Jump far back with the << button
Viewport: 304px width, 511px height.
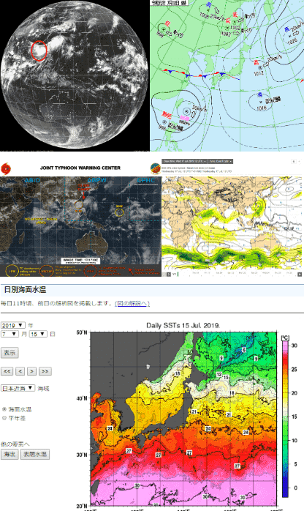click(7, 371)
